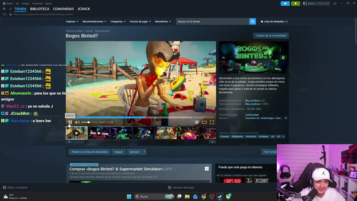Switch the trailer to fullscreen
357x201 pixels.
(212, 122)
